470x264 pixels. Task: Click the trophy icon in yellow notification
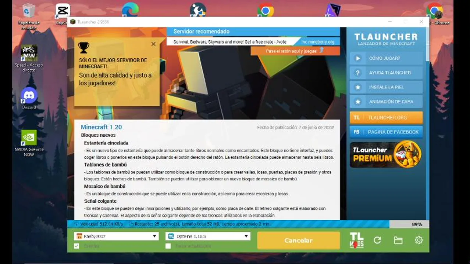(84, 48)
